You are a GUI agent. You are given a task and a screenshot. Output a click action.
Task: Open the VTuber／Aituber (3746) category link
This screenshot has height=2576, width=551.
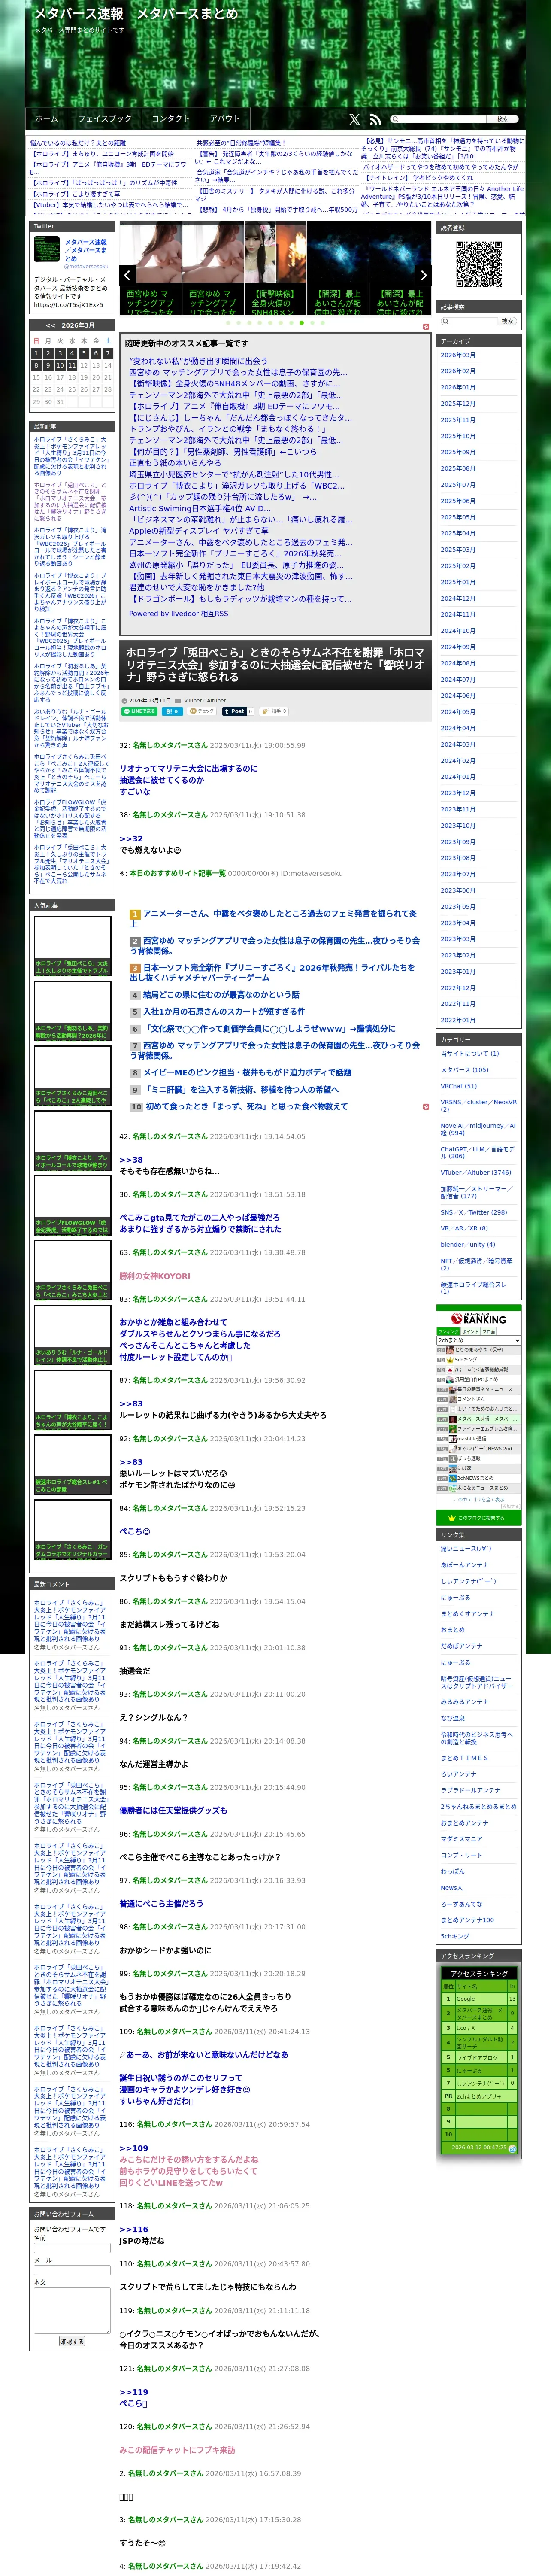[x=476, y=1172]
